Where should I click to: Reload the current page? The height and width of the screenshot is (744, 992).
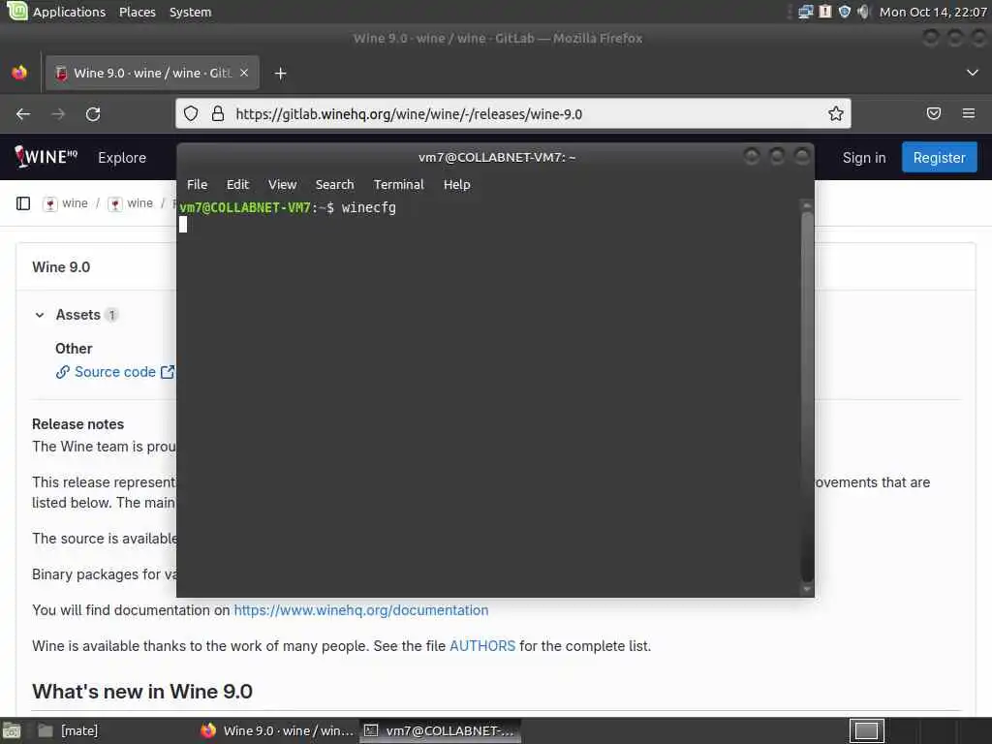click(x=93, y=114)
